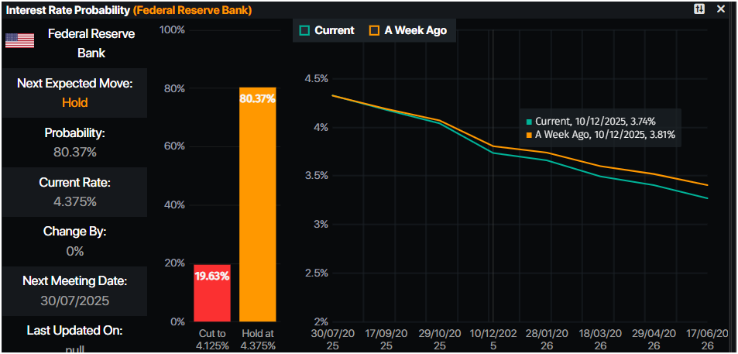Click the tooltip line A Week Ago 3.81%
Screen dimensions: 738x354
click(x=602, y=135)
